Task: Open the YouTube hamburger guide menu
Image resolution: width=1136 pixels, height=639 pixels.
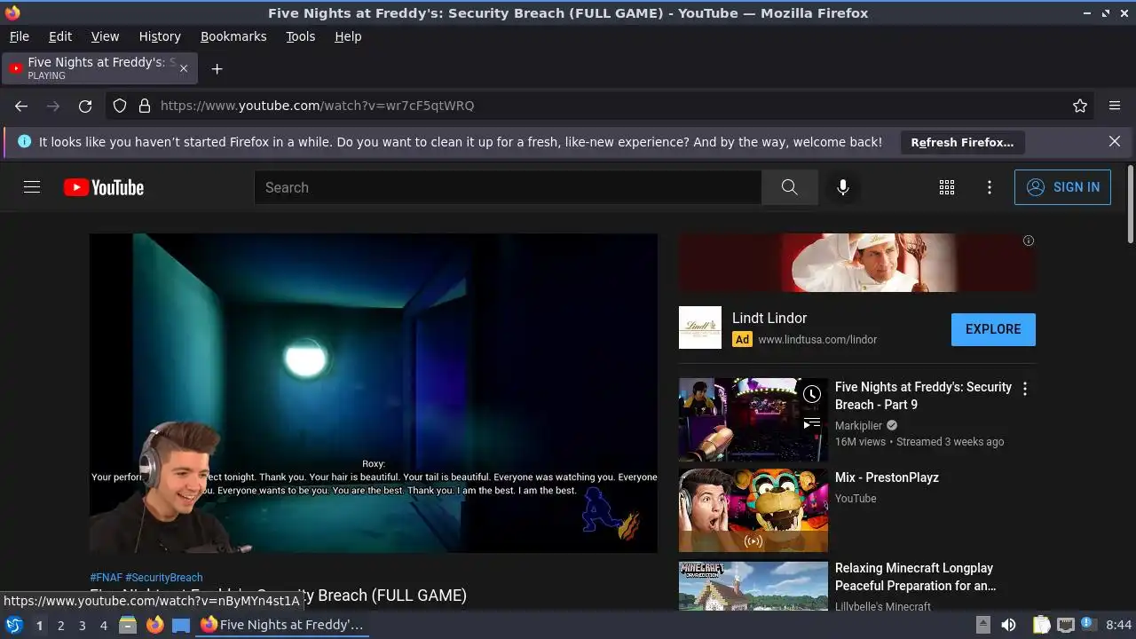Action: (x=32, y=187)
